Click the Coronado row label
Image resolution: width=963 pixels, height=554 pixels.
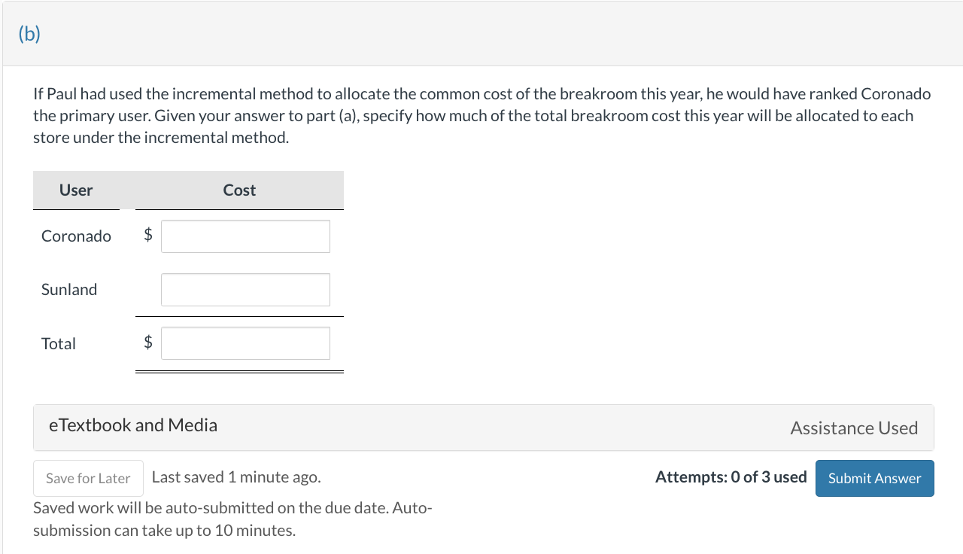point(76,236)
